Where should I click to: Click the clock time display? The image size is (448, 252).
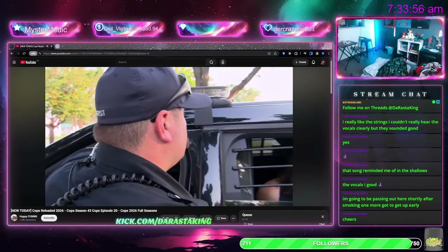coord(415,9)
